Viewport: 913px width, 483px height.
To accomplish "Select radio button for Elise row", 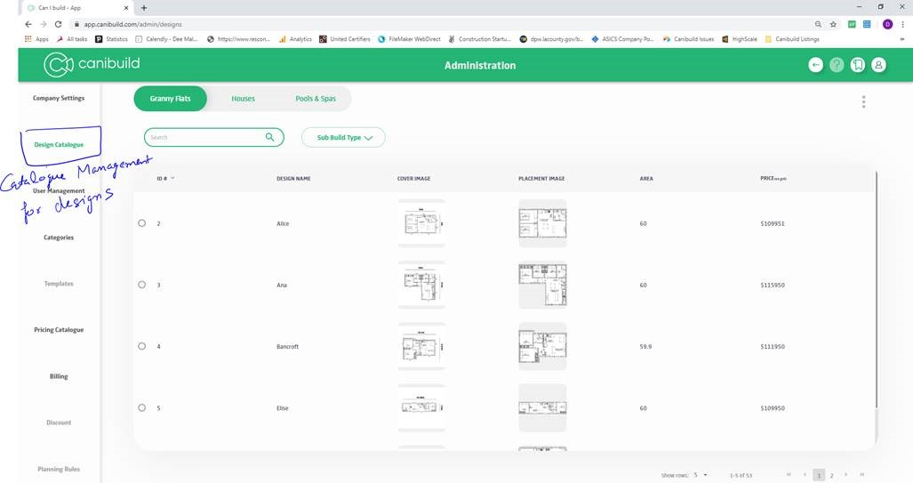I will (x=142, y=408).
